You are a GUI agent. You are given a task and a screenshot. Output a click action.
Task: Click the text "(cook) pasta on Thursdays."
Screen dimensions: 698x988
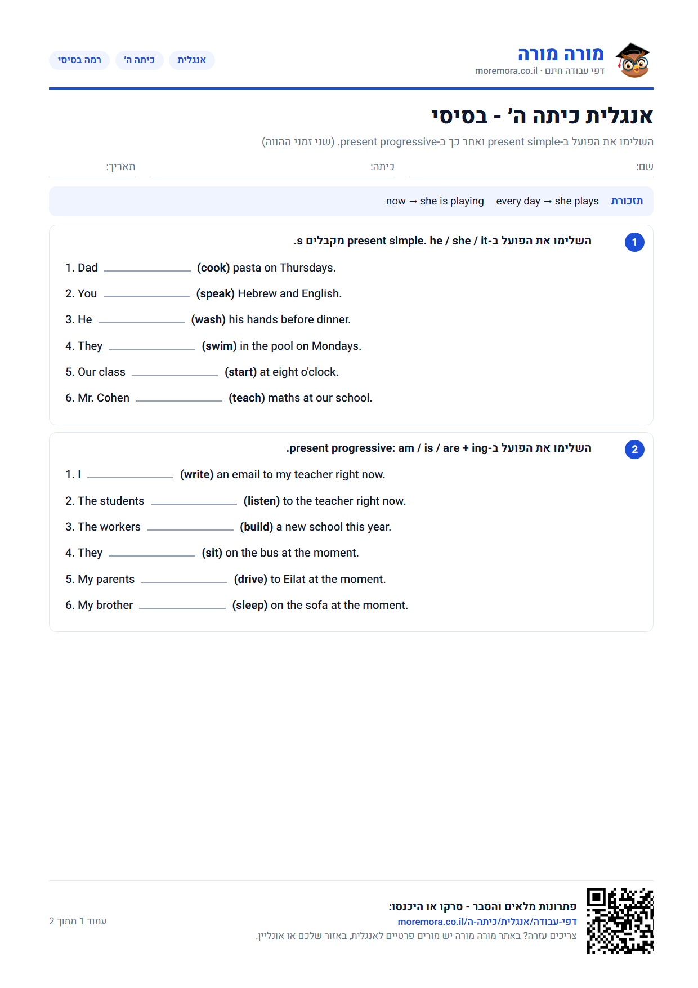(x=266, y=268)
